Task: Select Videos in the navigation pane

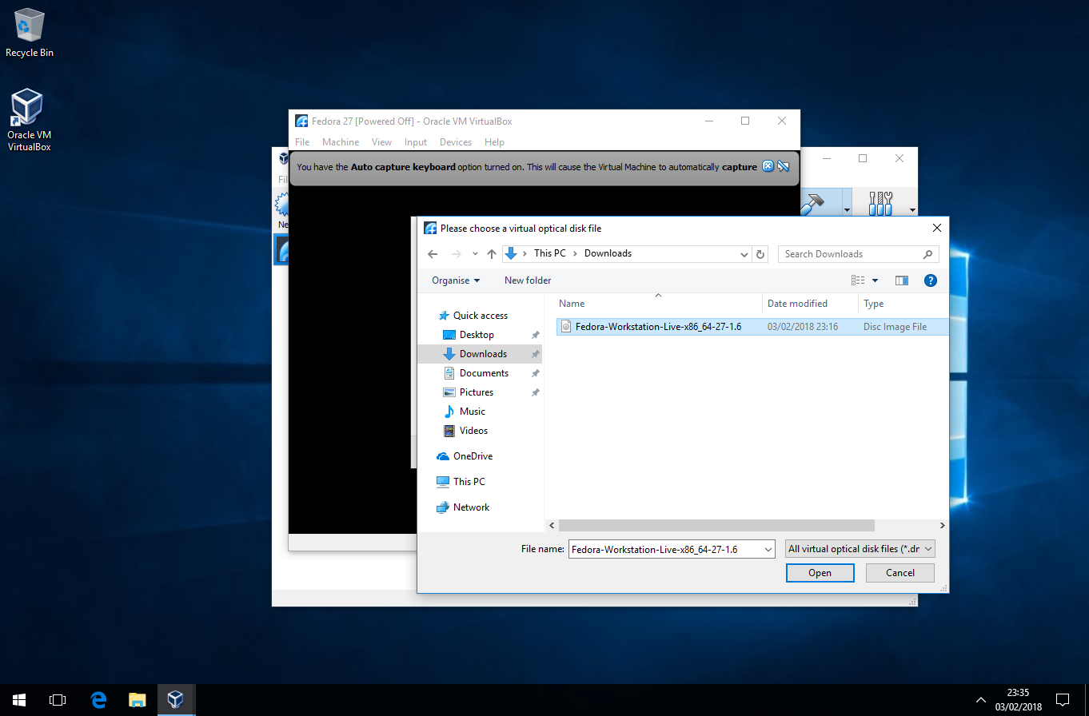Action: (x=473, y=431)
